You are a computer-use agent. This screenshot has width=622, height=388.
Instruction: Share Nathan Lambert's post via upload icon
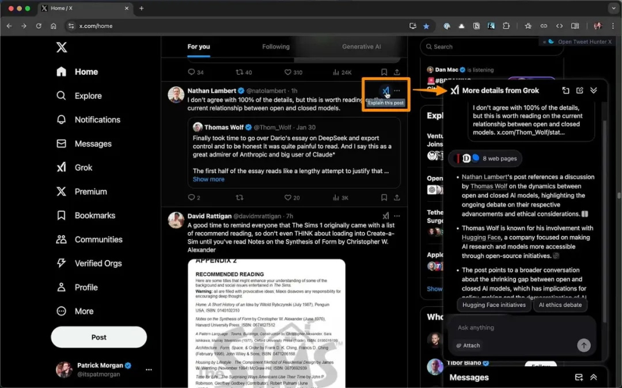coord(397,197)
